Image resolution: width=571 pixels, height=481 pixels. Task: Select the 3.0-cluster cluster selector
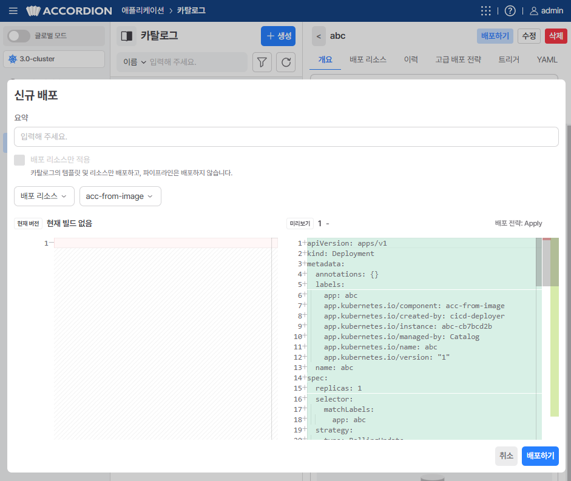[54, 59]
